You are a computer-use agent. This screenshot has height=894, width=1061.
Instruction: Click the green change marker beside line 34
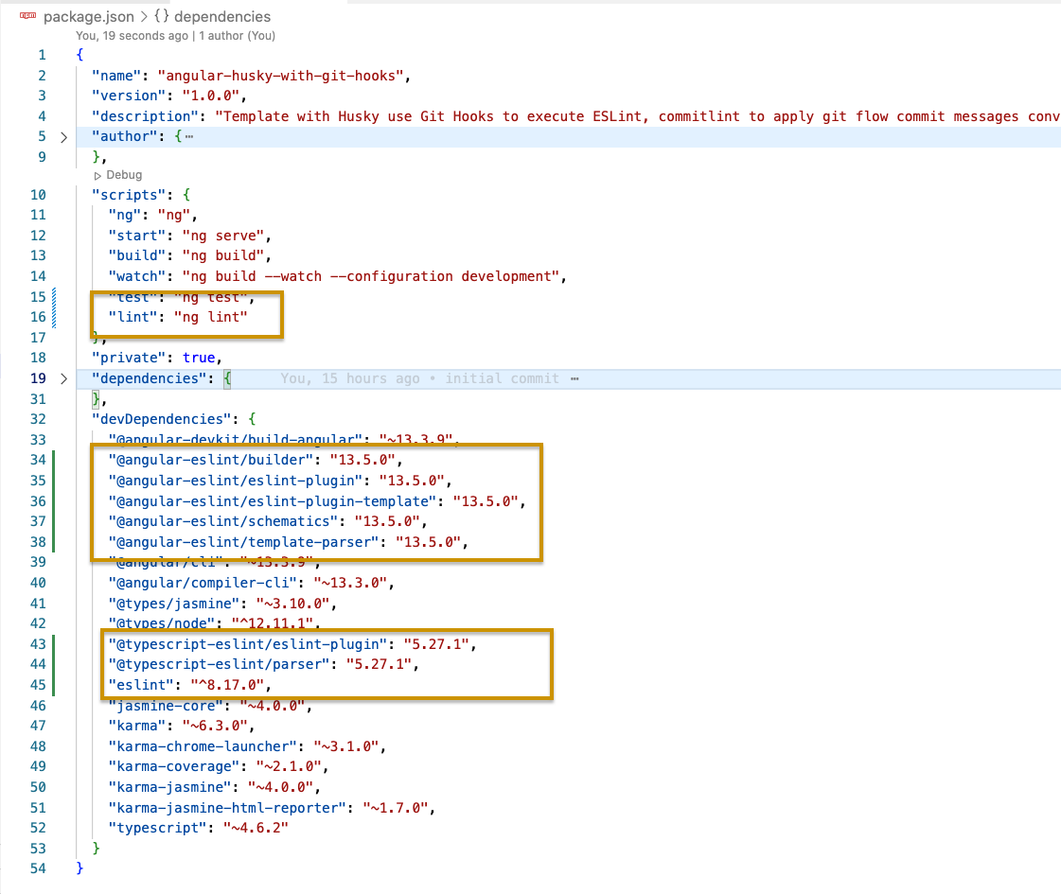(x=55, y=460)
